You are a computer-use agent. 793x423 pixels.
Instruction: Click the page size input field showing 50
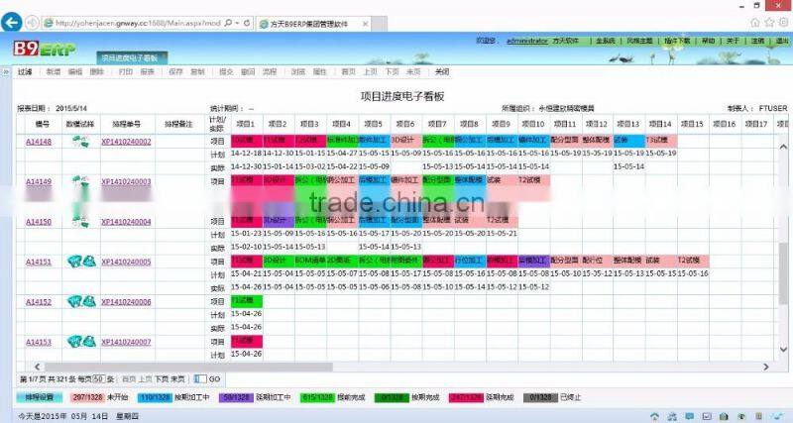(98, 379)
